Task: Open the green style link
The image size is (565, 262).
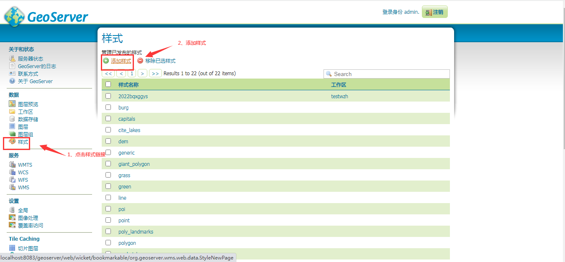Action: 125,186
